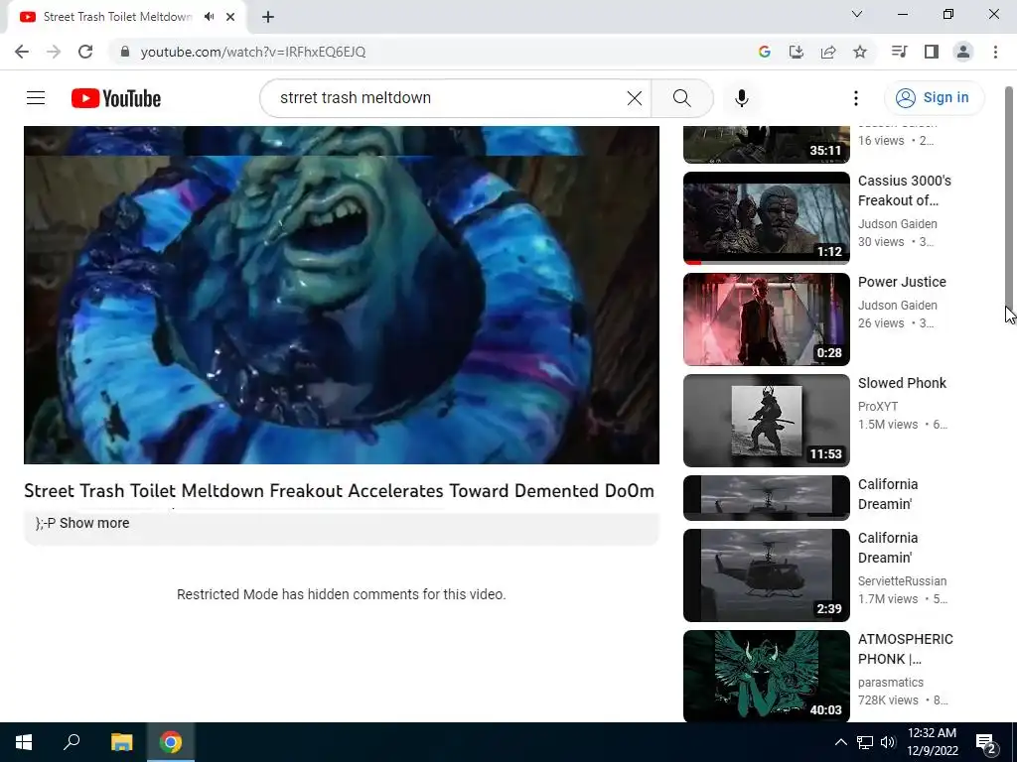Go back in browser history

22,52
